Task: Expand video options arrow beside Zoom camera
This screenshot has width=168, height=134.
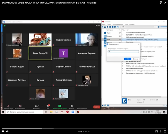Action: point(25,106)
